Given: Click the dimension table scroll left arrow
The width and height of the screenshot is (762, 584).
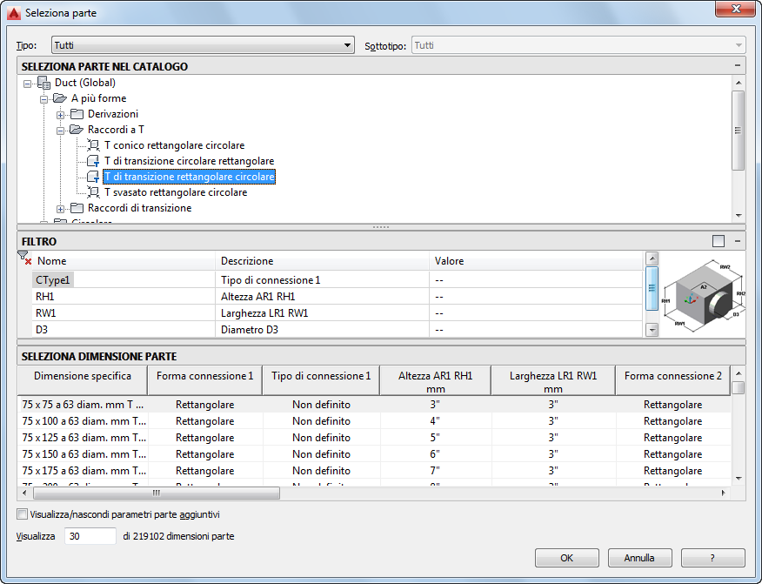Looking at the screenshot, I should click(24, 493).
